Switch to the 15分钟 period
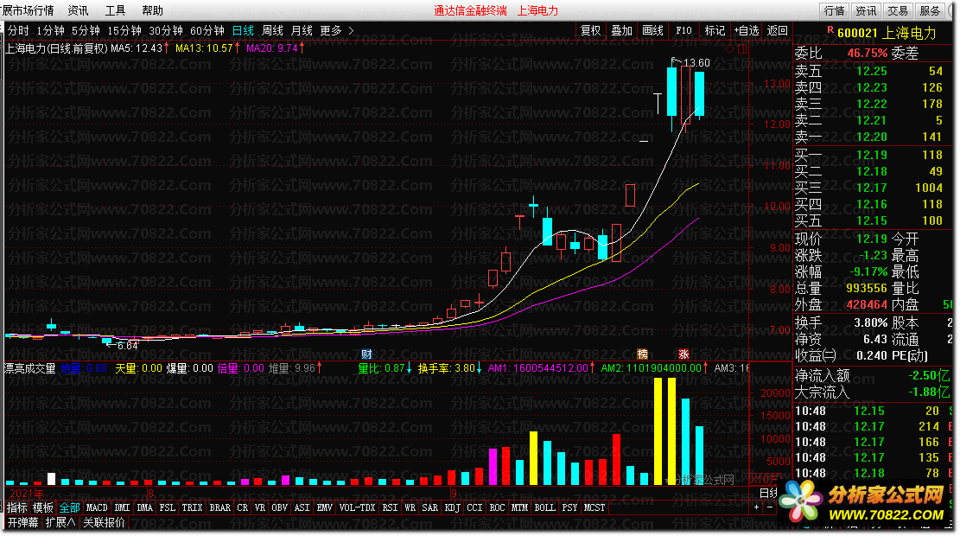The width and height of the screenshot is (960, 536). [124, 30]
